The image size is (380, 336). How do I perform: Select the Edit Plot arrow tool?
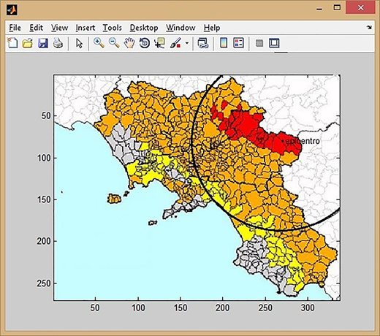click(x=79, y=43)
